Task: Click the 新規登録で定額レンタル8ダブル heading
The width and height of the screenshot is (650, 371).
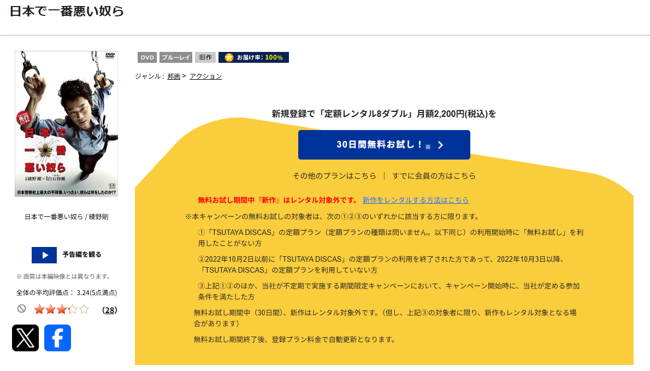Action: (384, 114)
